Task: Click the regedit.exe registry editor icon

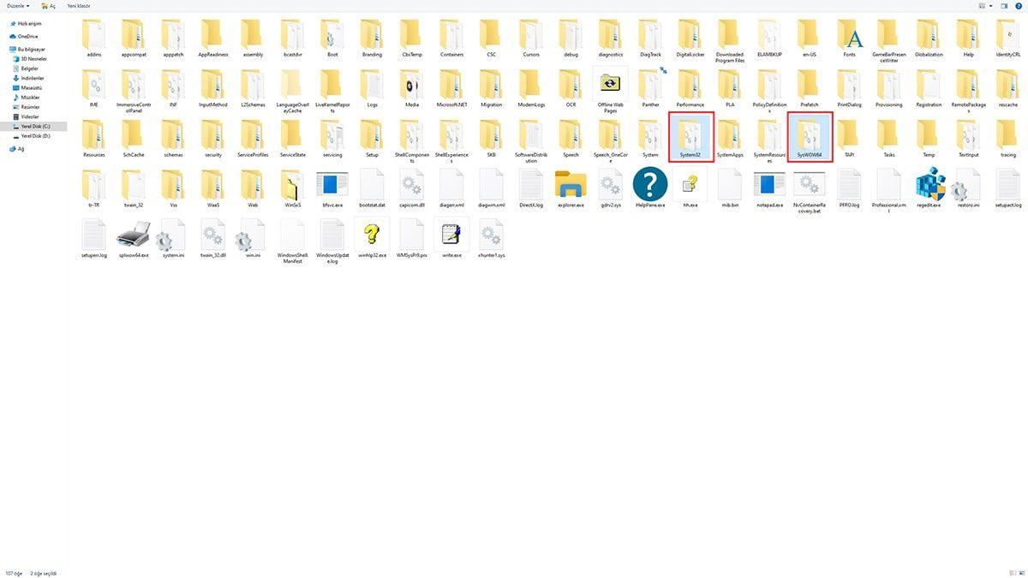Action: pyautogui.click(x=929, y=185)
